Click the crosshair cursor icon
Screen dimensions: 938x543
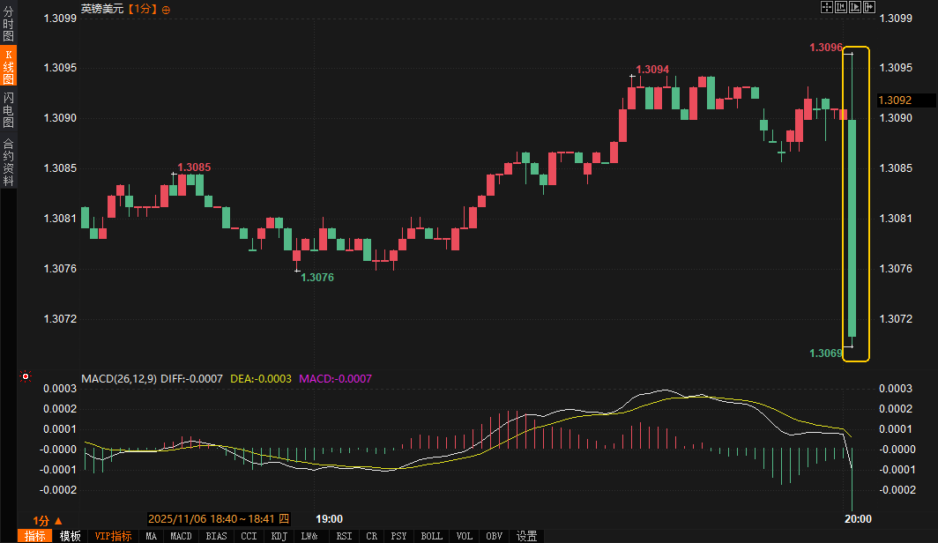point(827,7)
